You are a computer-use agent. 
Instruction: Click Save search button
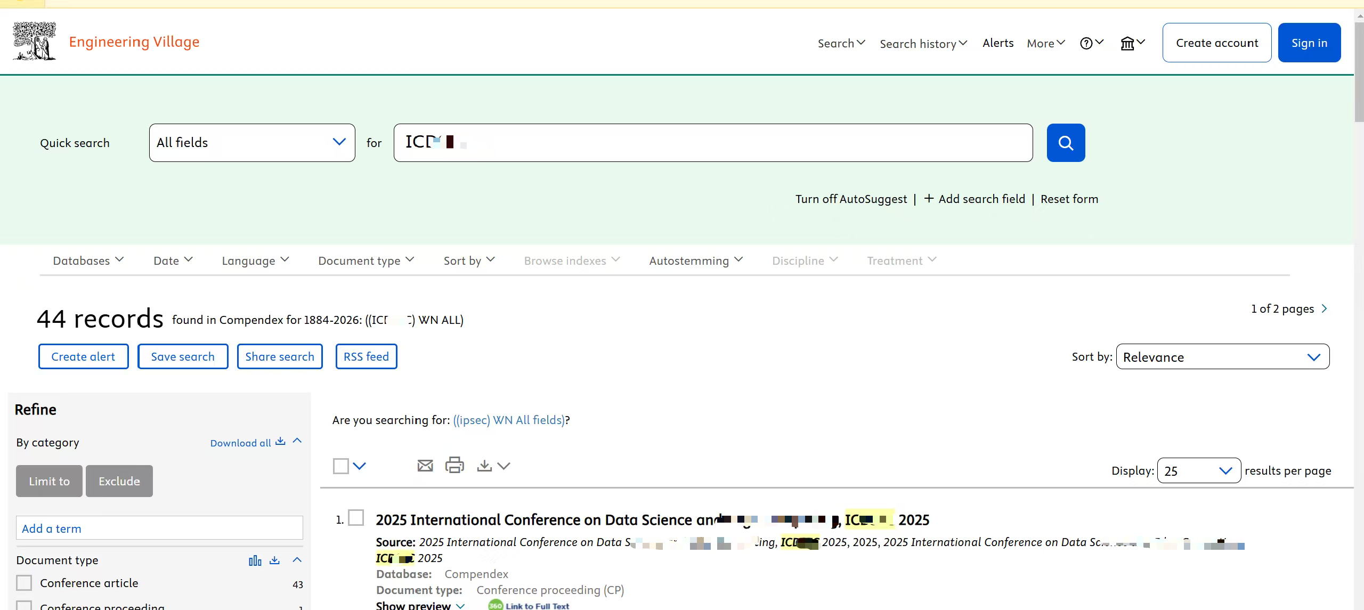183,356
